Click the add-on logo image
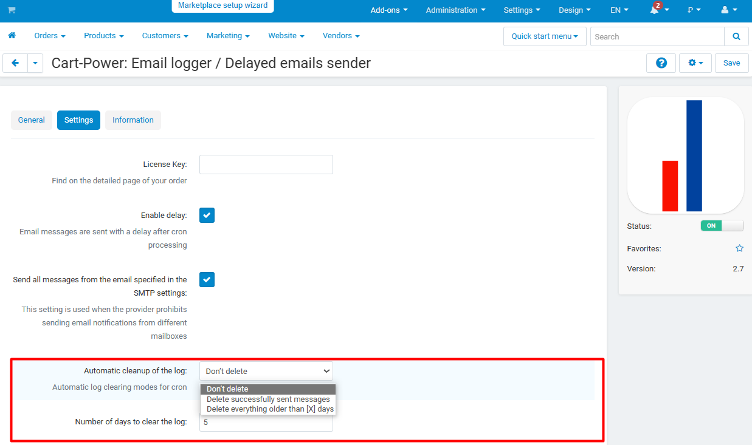Viewport: 752px width, 445px height. [685, 155]
